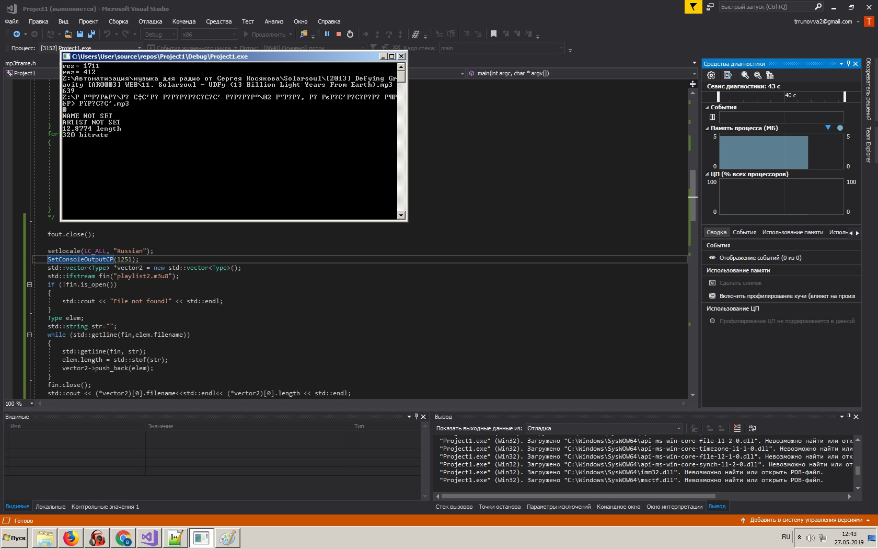This screenshot has height=549, width=878.
Task: Switch to the Стек вызовов tab
Action: (x=454, y=507)
